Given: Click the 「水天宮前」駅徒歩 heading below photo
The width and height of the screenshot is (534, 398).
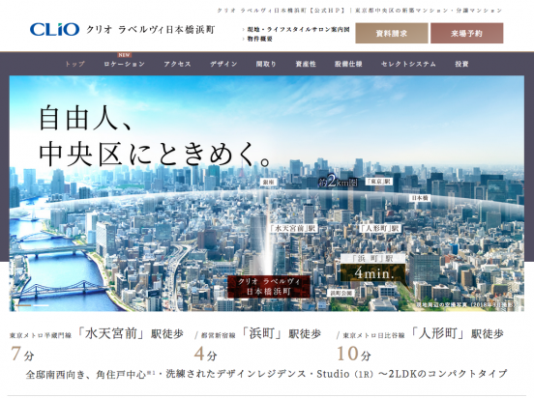Looking at the screenshot, I should point(131,333).
